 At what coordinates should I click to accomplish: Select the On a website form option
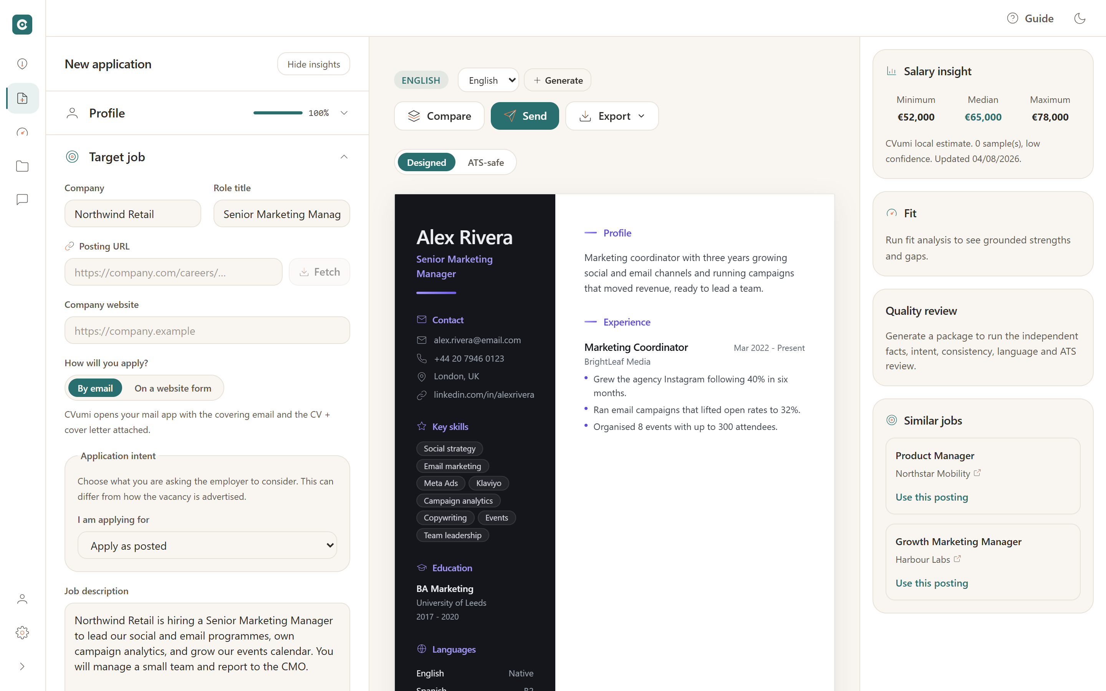click(173, 388)
